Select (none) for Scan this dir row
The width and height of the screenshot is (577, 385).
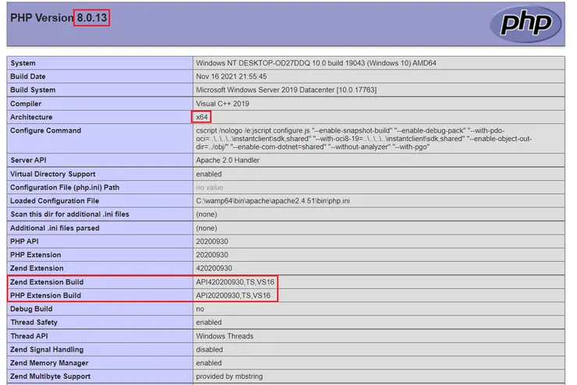coord(207,214)
